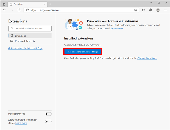Select the Extensions tab in tab strip
Screen dimensions: 170x130
pos(28,4)
